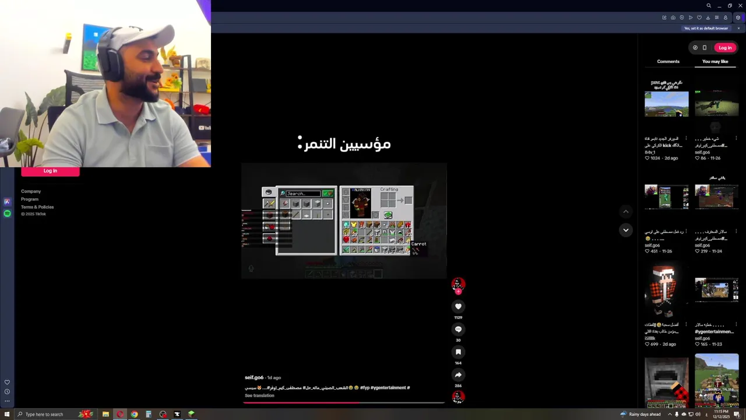Open the sidebar three-dots more menu
The width and height of the screenshot is (746, 420).
point(7,401)
